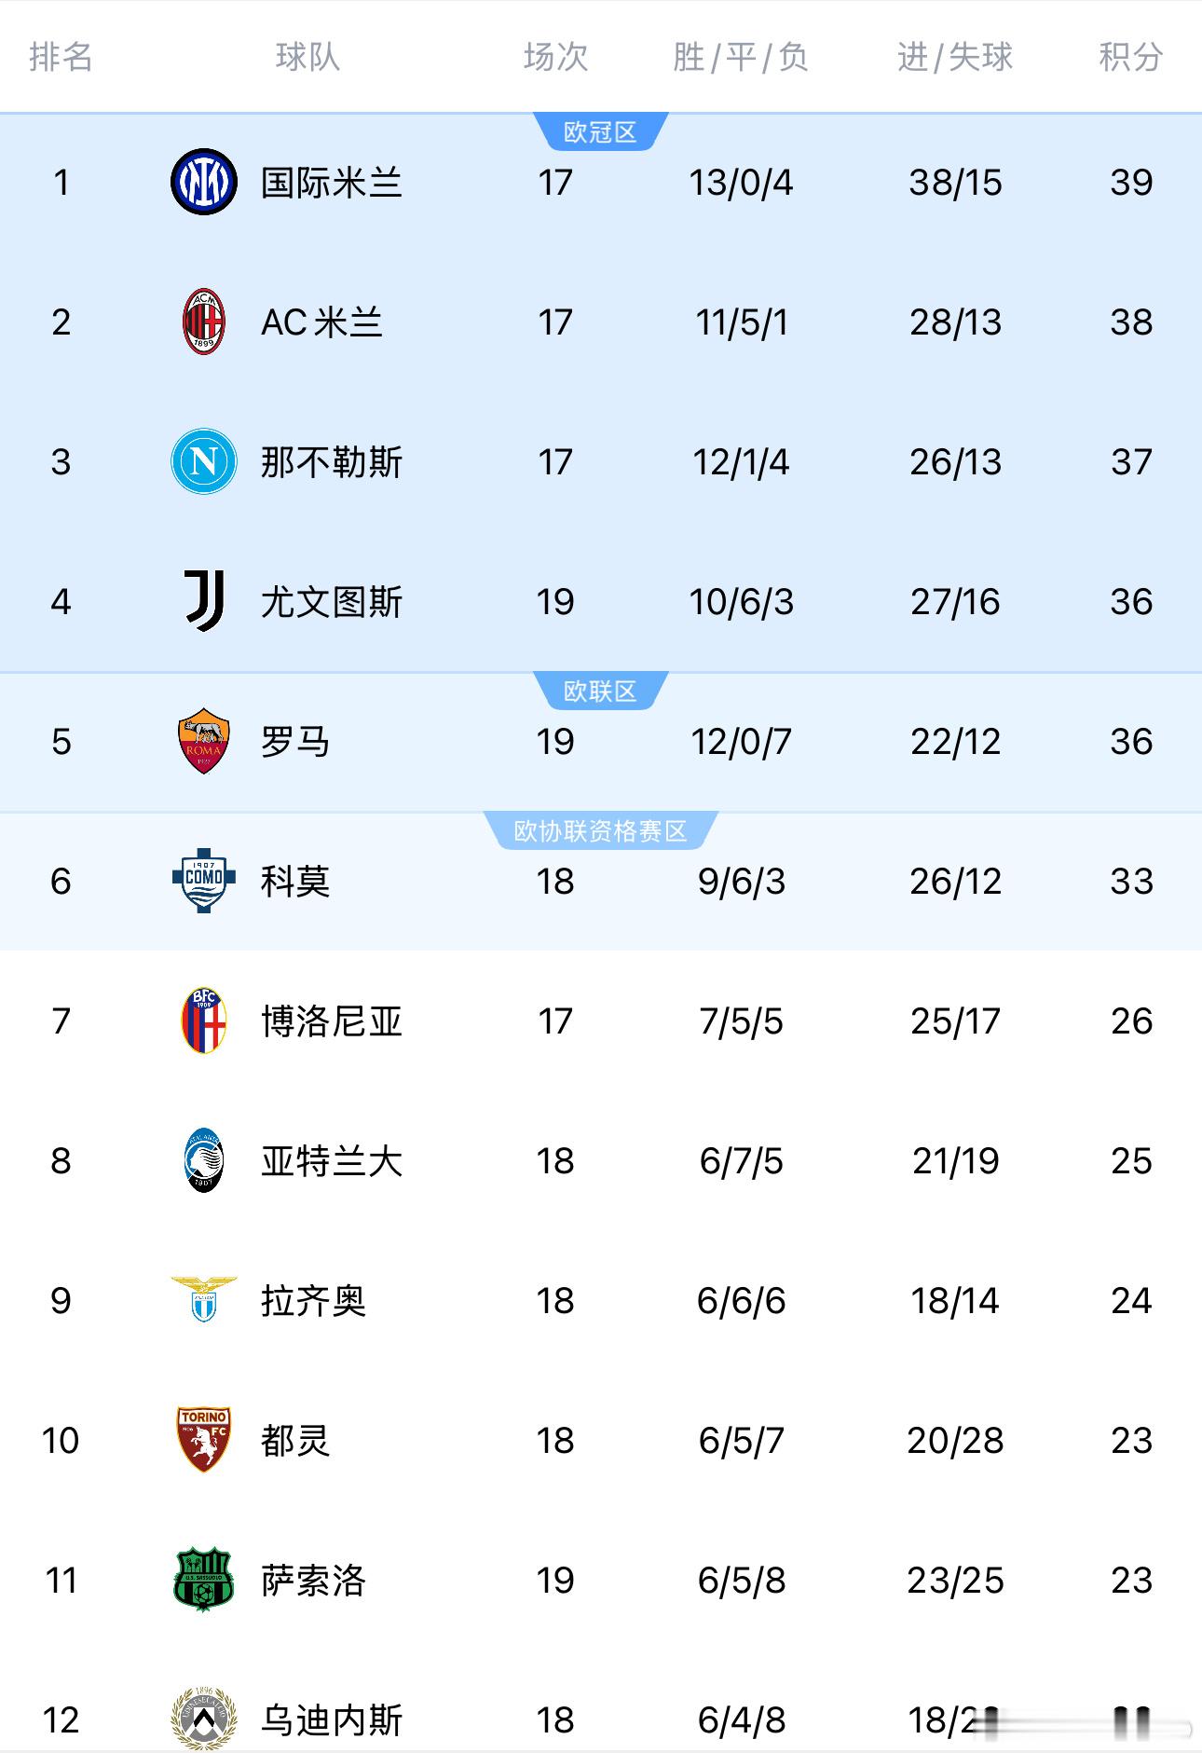Tap the Torino bull badge
This screenshot has width=1202, height=1753.
coord(203,1440)
